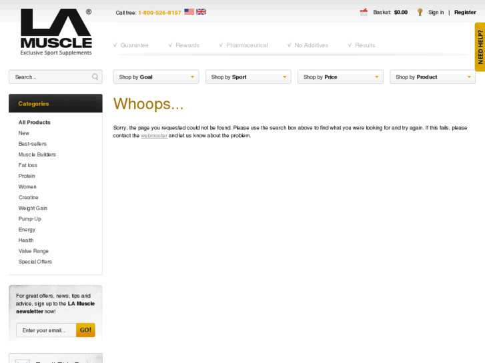Click the No Additives header item
This screenshot has width=485, height=363.
tap(308, 45)
